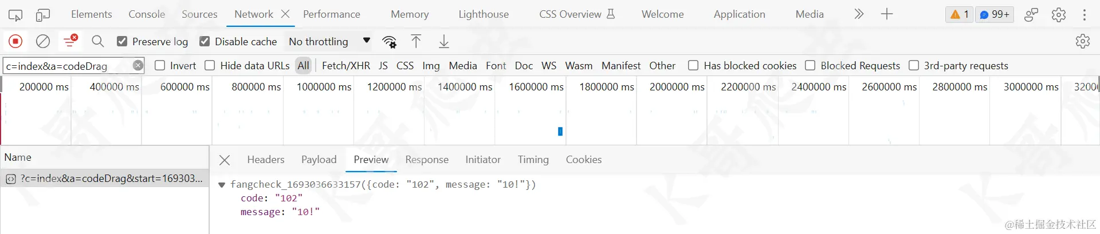Select the Preview tab
The image size is (1100, 234).
coord(371,160)
